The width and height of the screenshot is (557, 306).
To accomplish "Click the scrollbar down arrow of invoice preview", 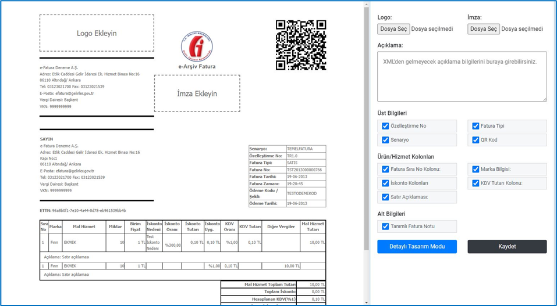I will [367, 302].
